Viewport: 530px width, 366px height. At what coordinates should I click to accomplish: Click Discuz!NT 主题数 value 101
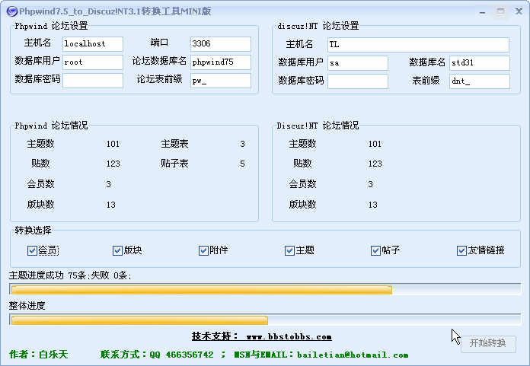pos(375,144)
